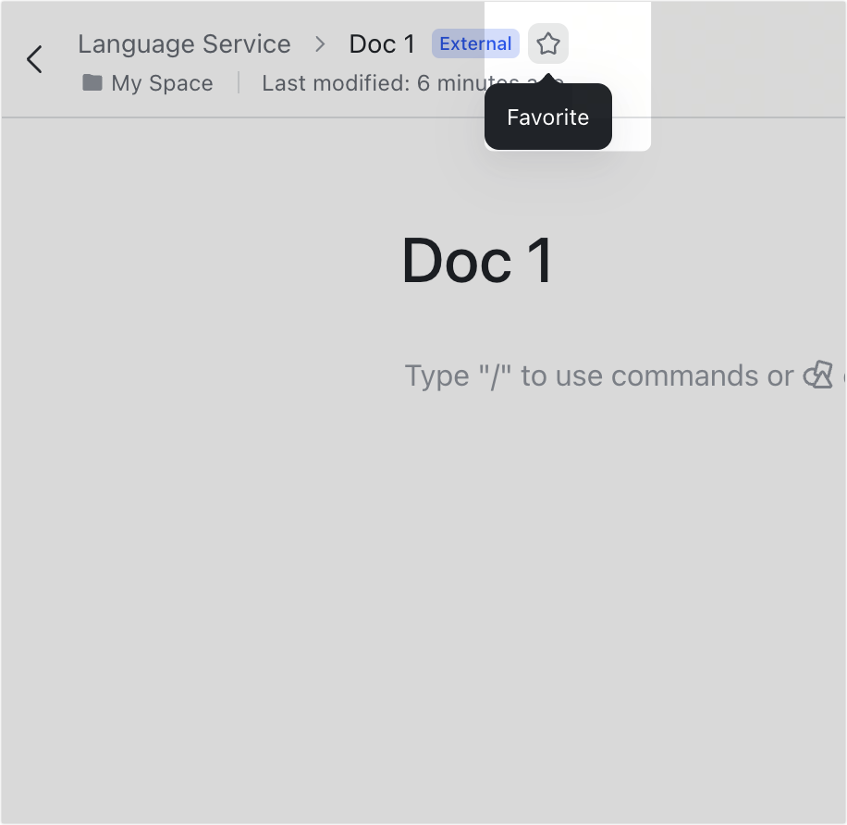Click the chevron separator after Language Service
The height and width of the screenshot is (825, 847).
tap(319, 43)
